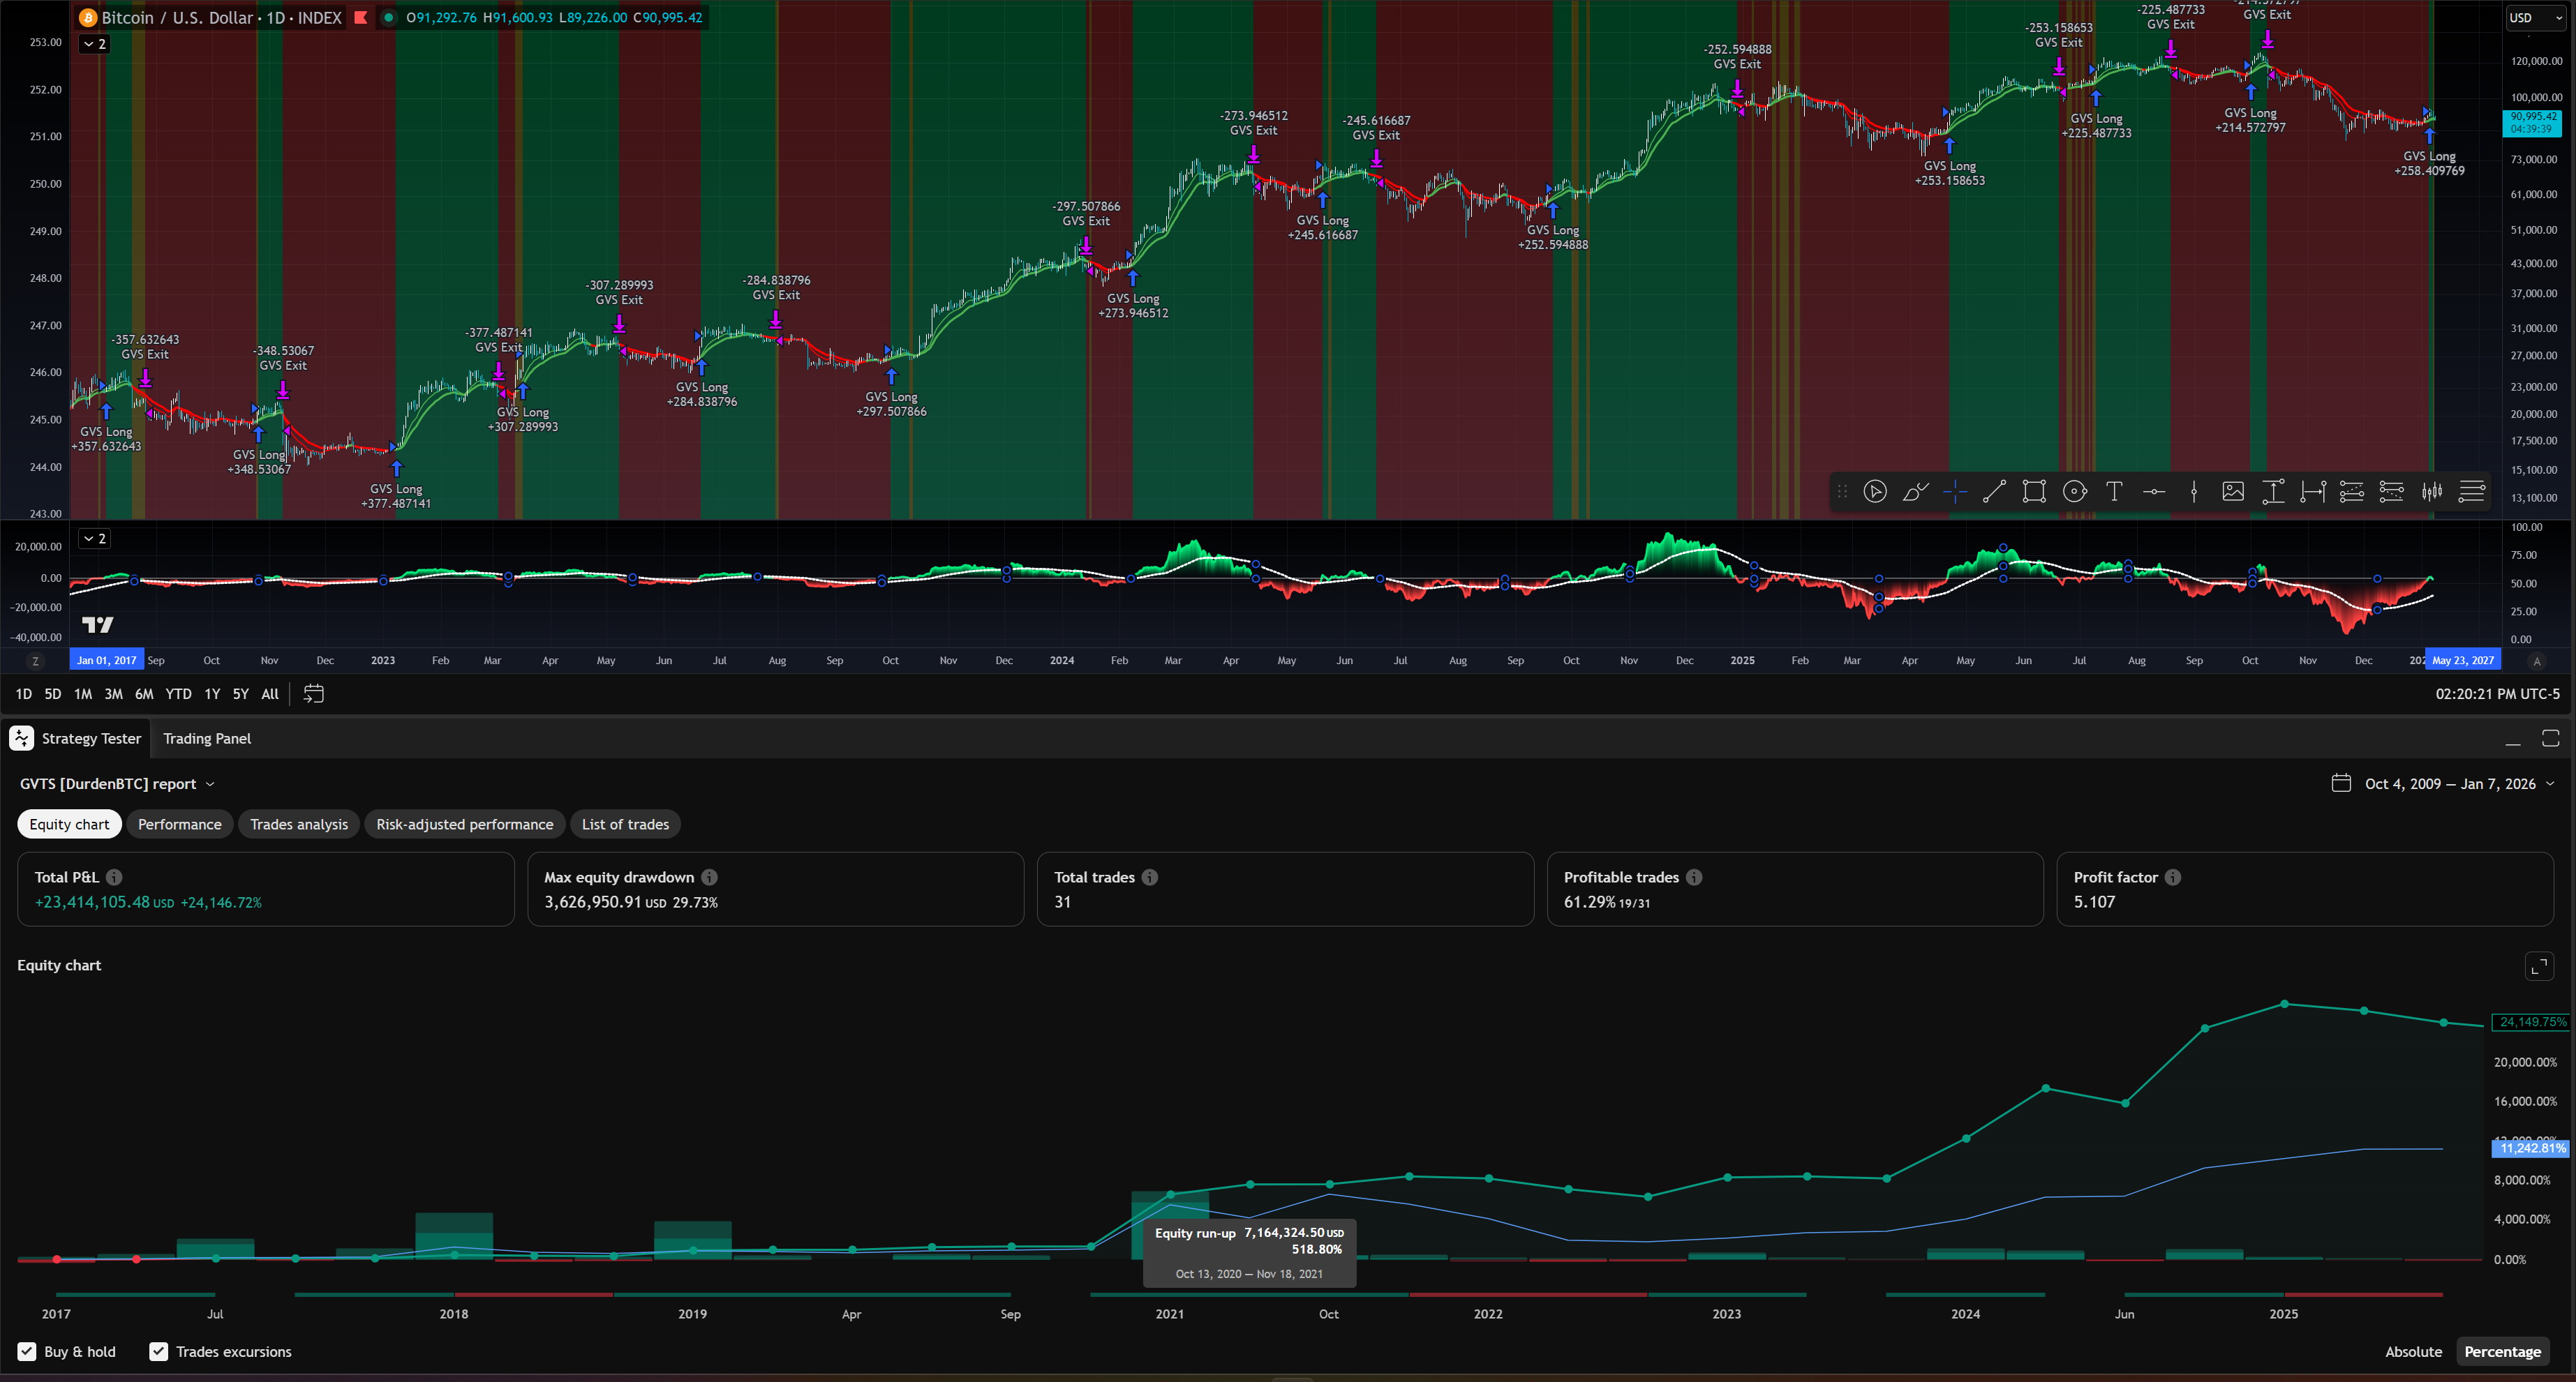Select the image insert tool

click(x=2233, y=490)
